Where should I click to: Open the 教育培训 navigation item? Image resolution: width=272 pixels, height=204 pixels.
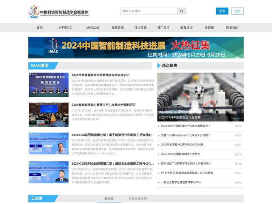[x=187, y=28]
